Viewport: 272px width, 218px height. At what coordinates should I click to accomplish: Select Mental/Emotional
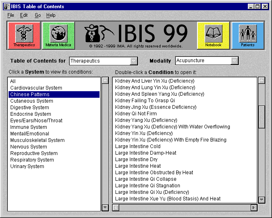[54, 134]
